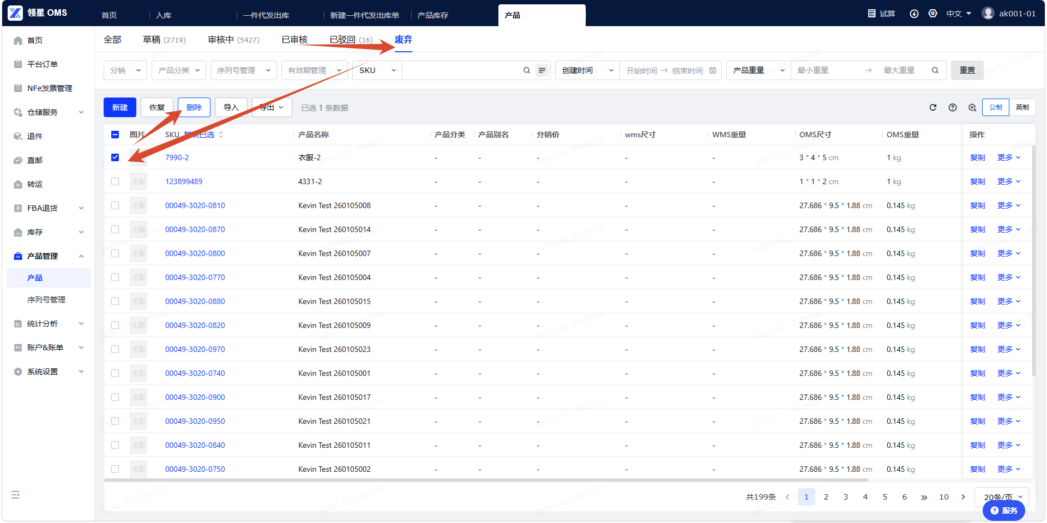
Task: Click the header settings icon beside 中文
Action: pyautogui.click(x=933, y=13)
